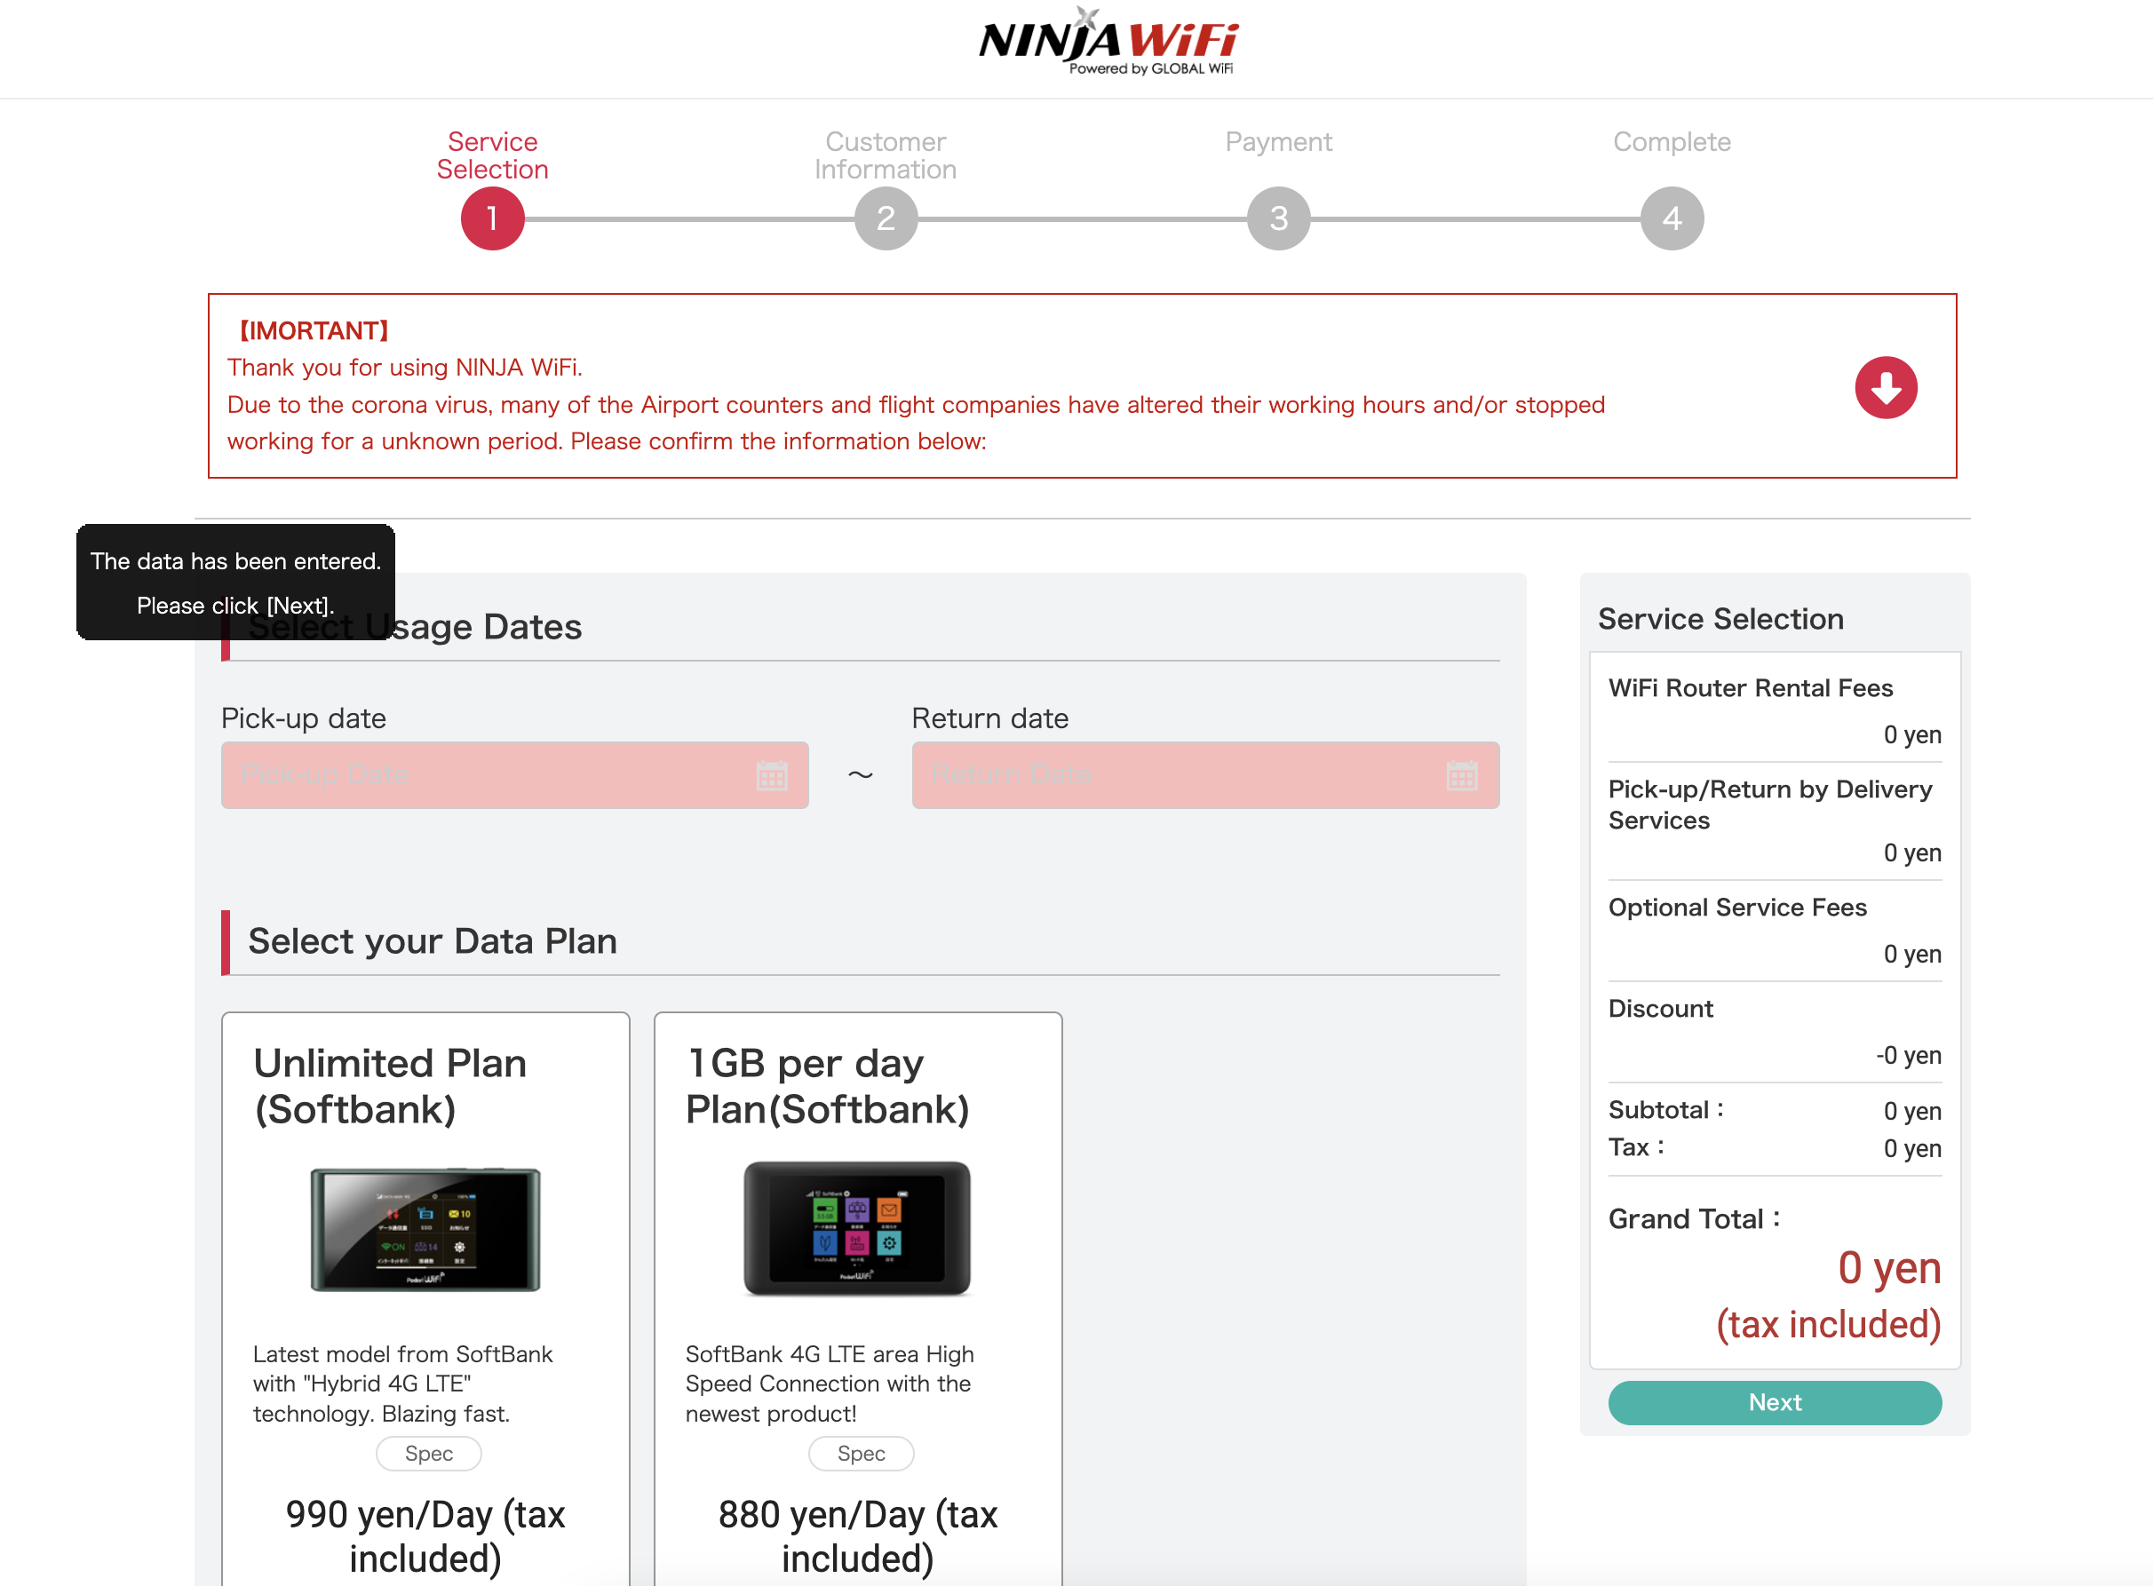Open Spec for the Unlimited Plan
The width and height of the screenshot is (2153, 1586).
coord(428,1454)
